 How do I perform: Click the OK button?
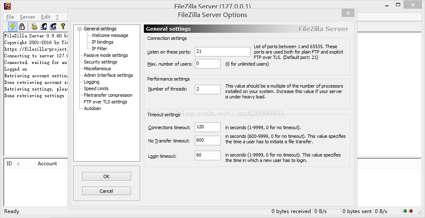tap(107, 176)
